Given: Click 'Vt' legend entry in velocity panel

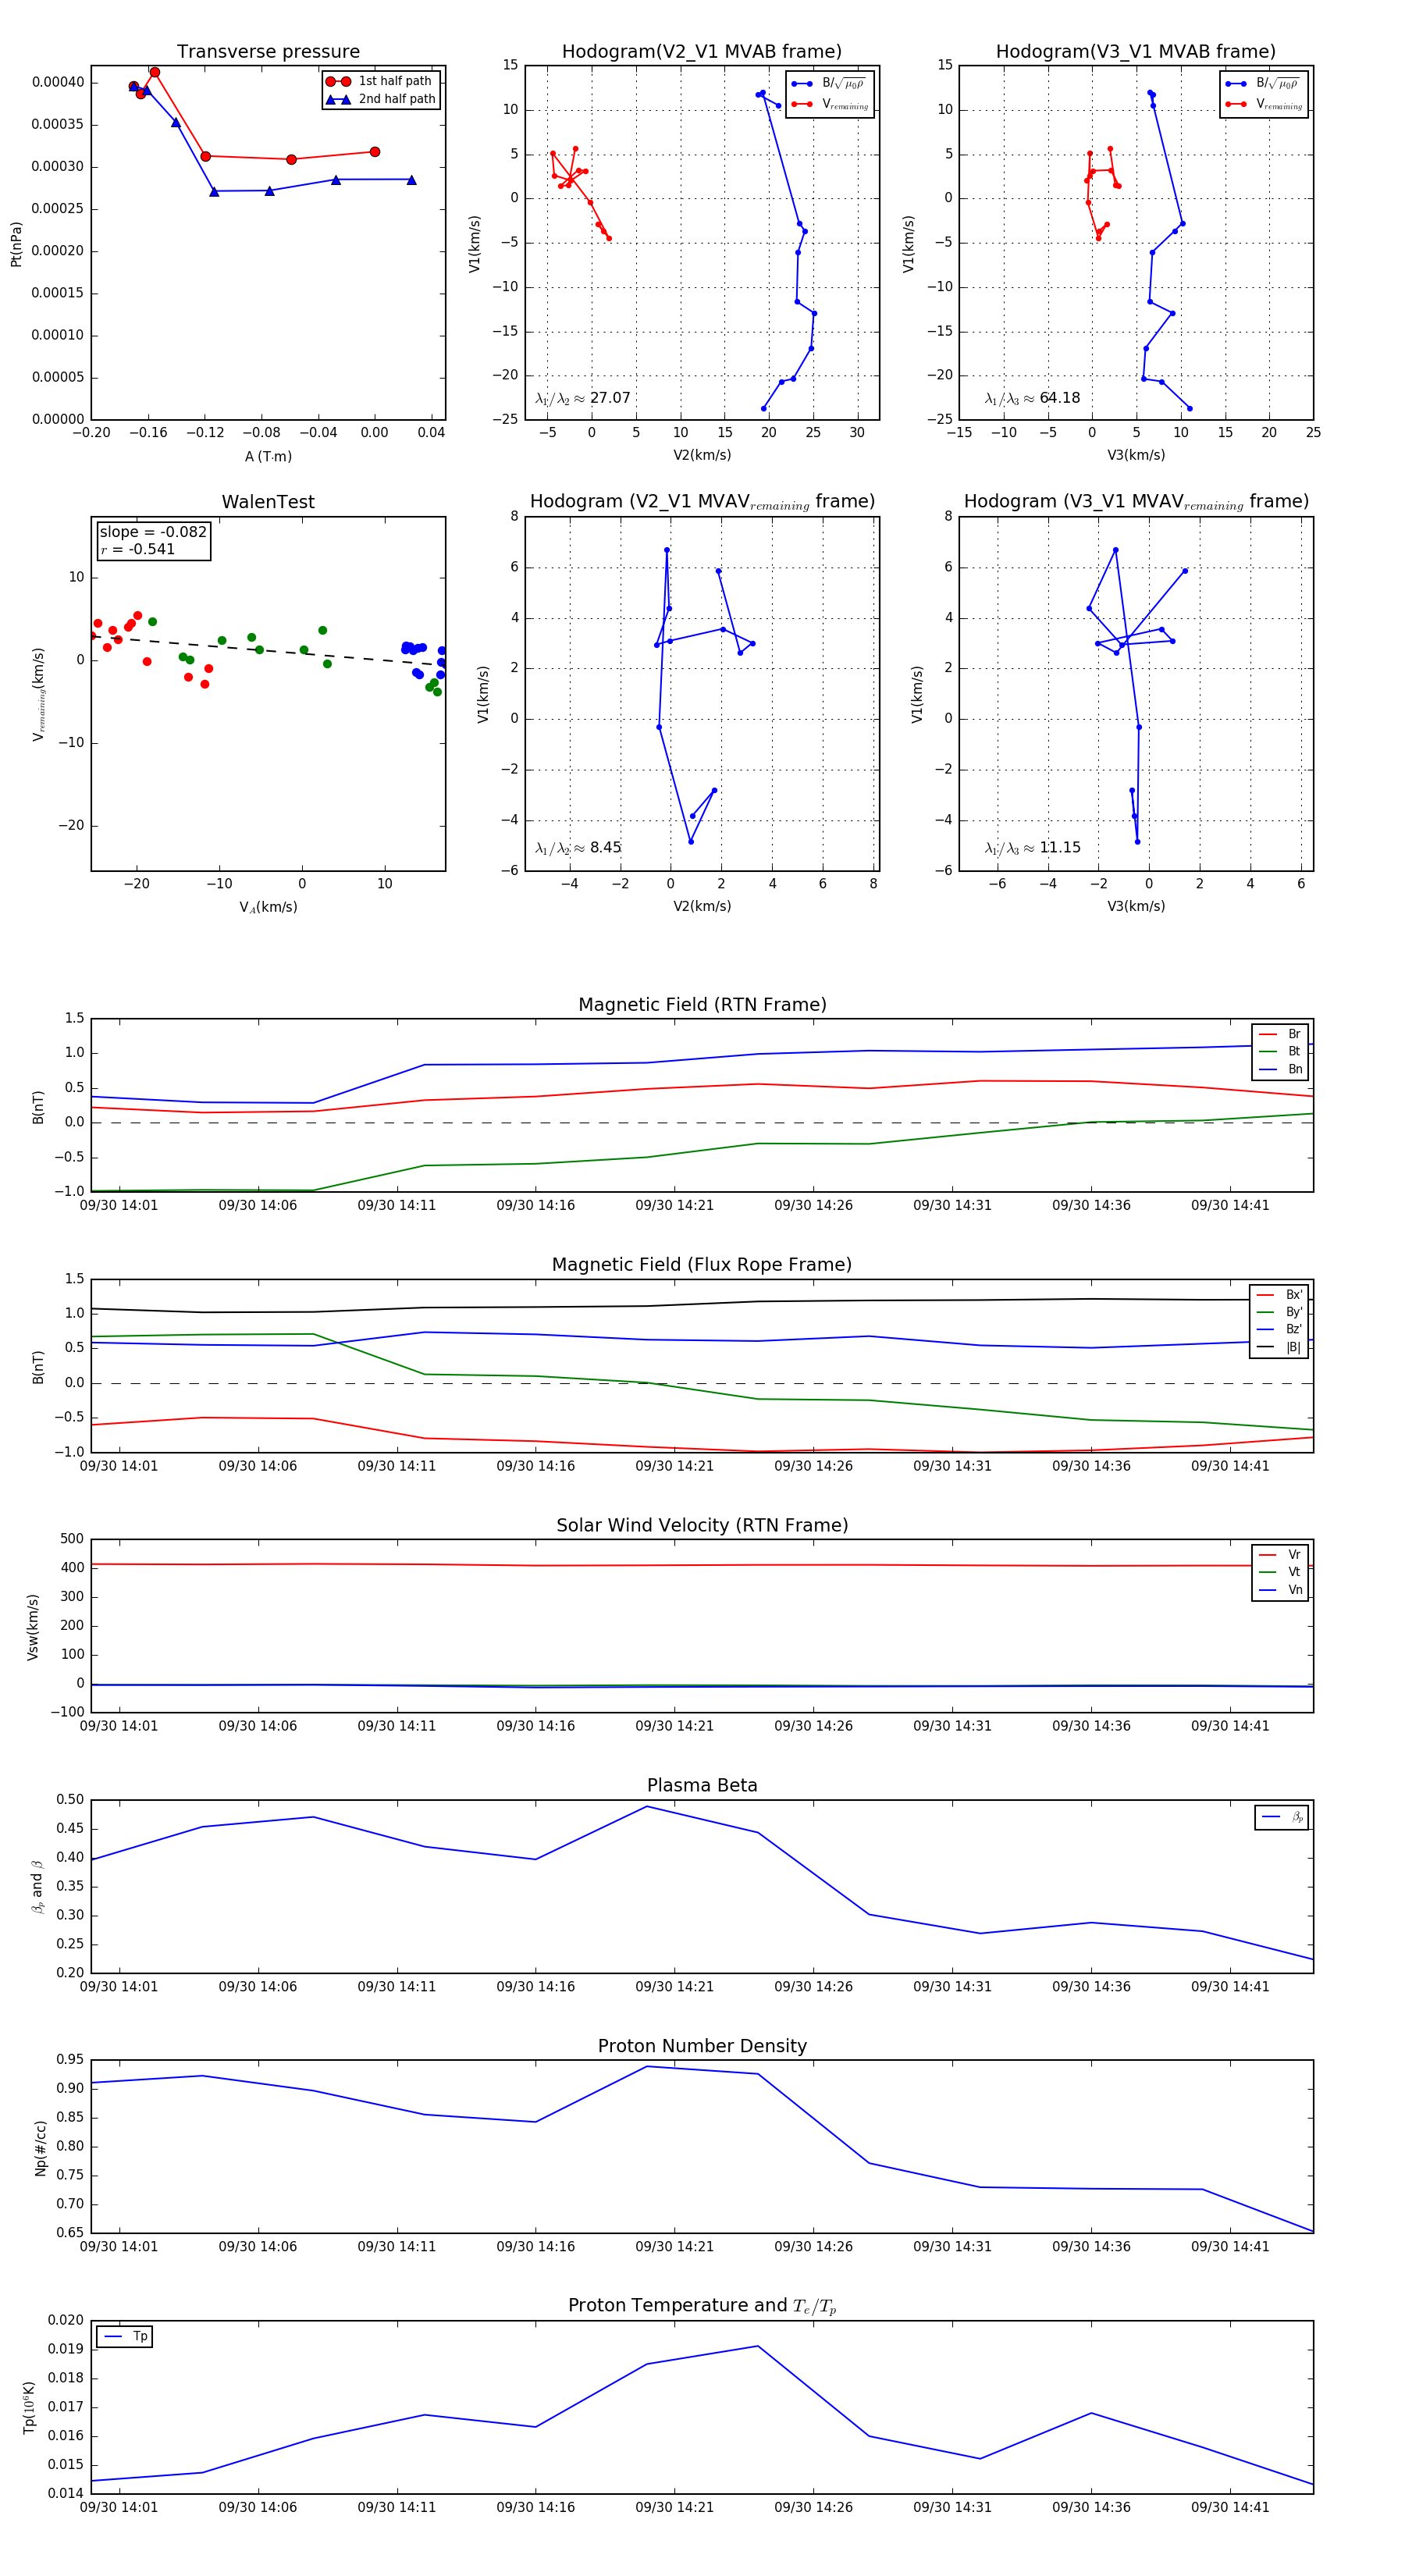Looking at the screenshot, I should [x=1280, y=1572].
